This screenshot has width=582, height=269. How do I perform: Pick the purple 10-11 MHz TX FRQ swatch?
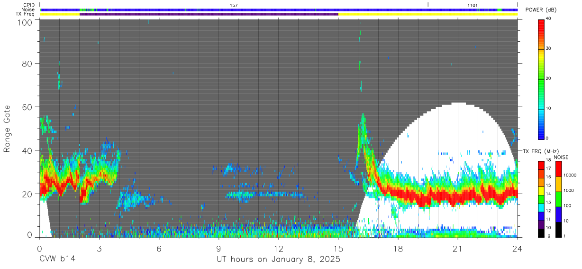(x=541, y=224)
